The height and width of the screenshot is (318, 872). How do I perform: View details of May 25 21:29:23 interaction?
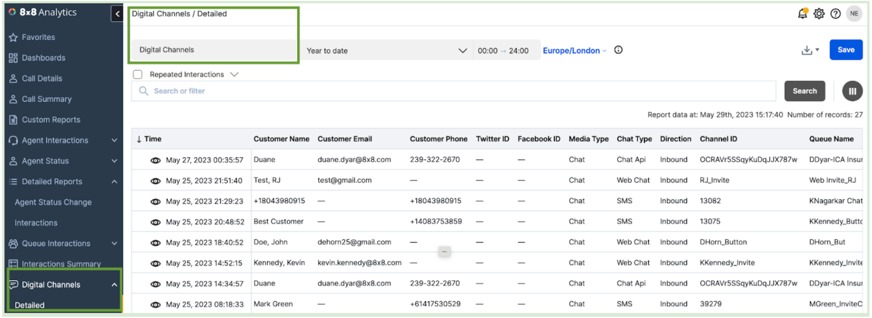pos(156,201)
